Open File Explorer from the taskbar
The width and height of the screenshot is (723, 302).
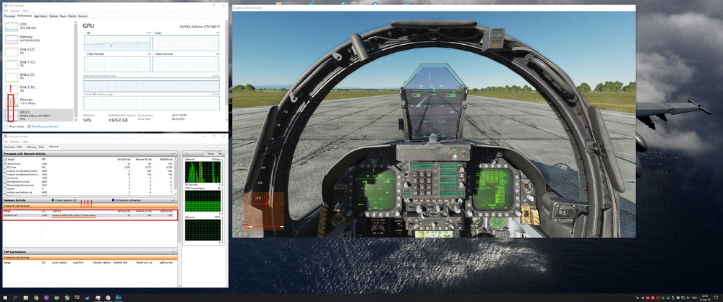click(x=26, y=298)
